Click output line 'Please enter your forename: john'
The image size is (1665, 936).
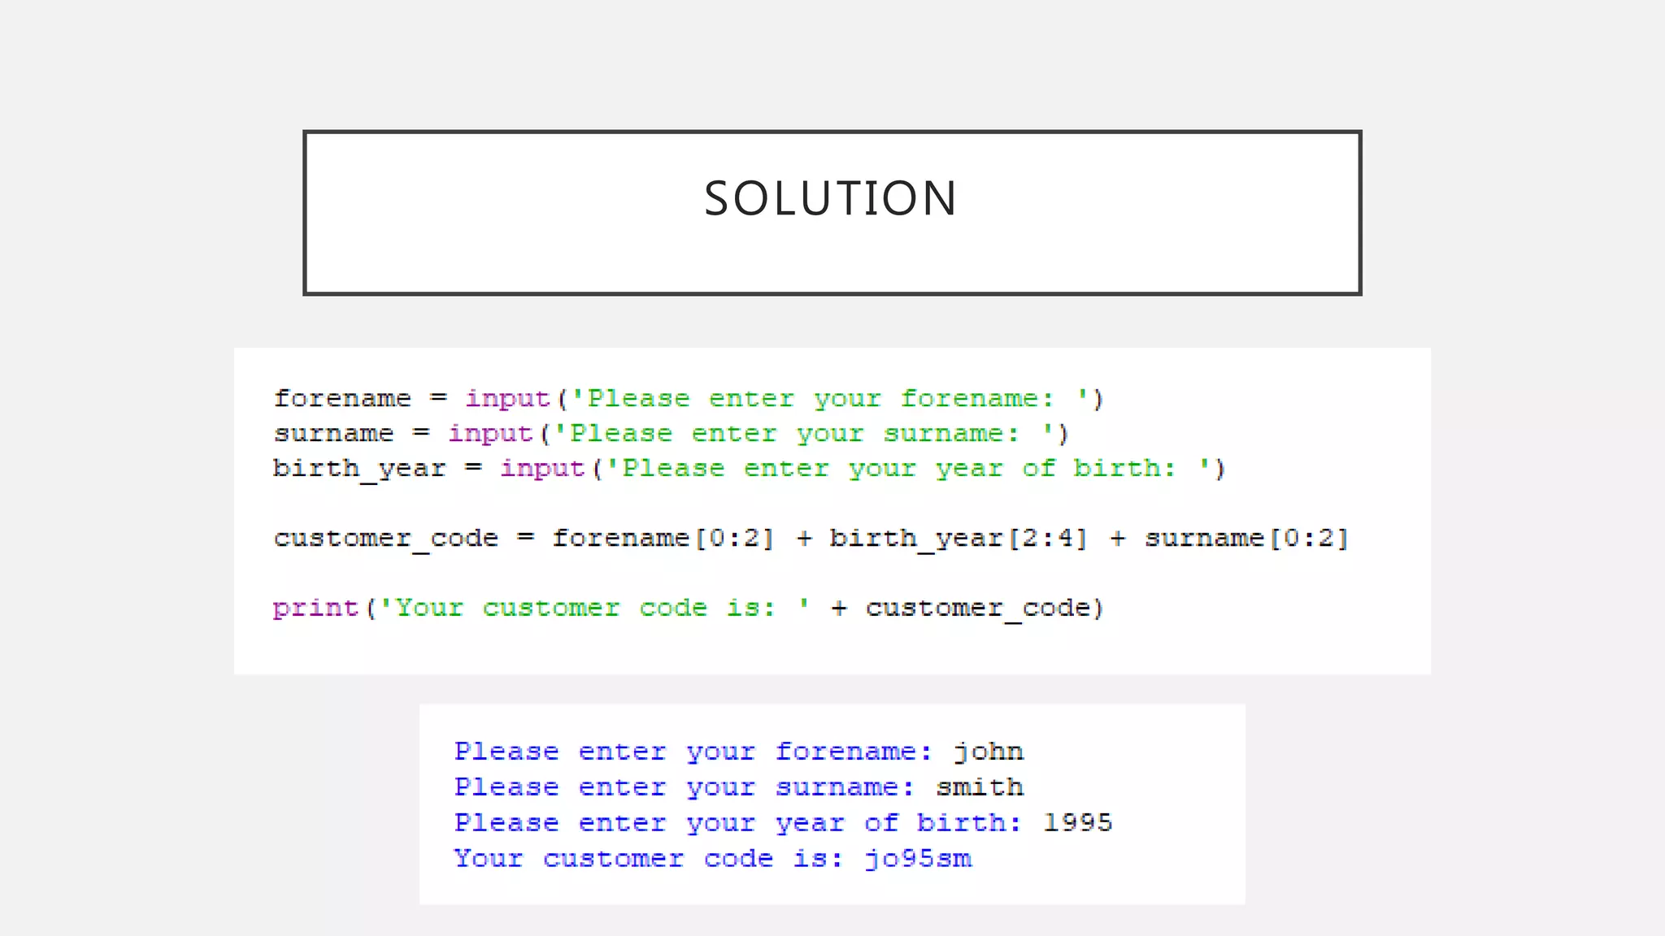739,752
